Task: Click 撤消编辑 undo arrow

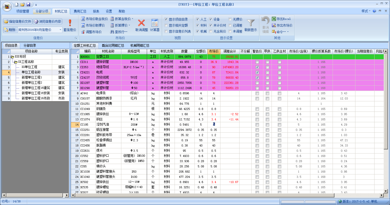Action: point(266,25)
